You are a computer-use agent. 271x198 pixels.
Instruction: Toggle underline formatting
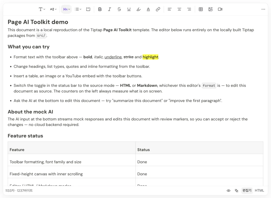click(x=129, y=9)
